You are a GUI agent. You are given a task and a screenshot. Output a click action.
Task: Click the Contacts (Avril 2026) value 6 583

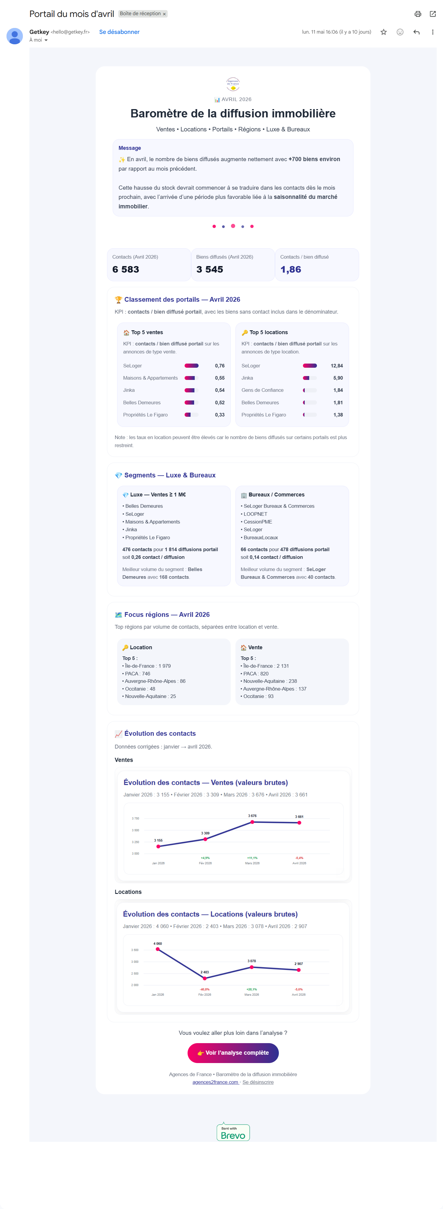(x=126, y=269)
